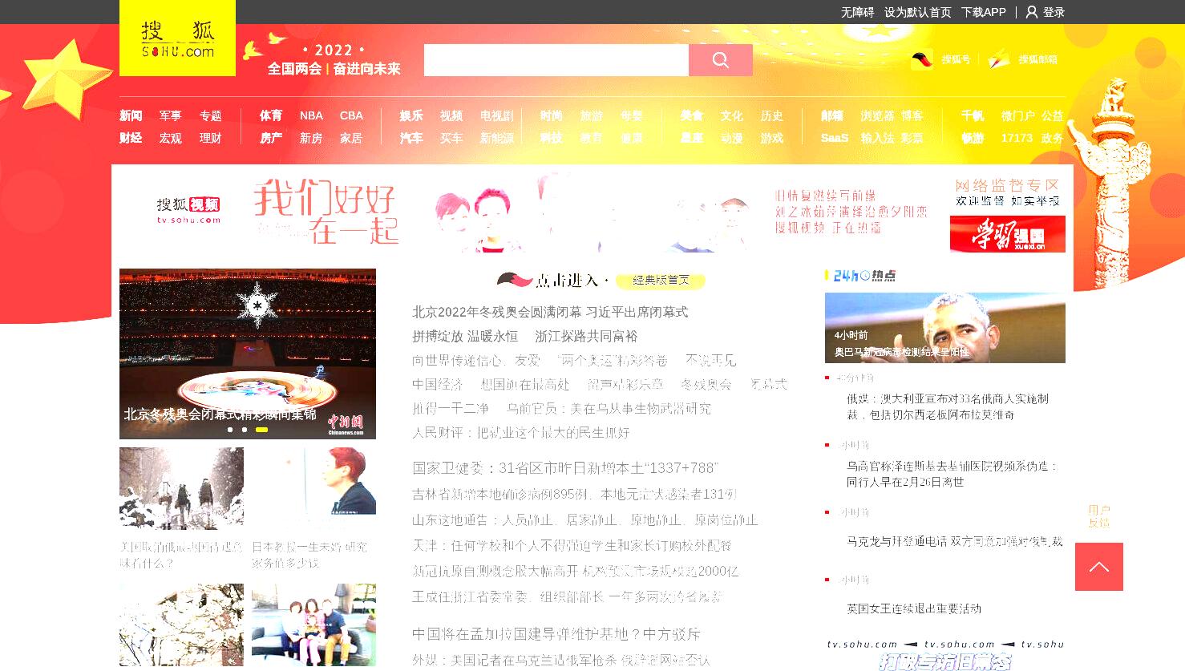Open the 军事 channel
This screenshot has height=671, width=1185.
click(170, 115)
